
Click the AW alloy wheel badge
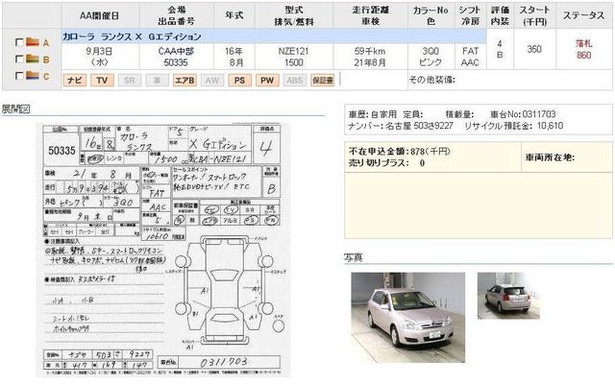tap(212, 81)
